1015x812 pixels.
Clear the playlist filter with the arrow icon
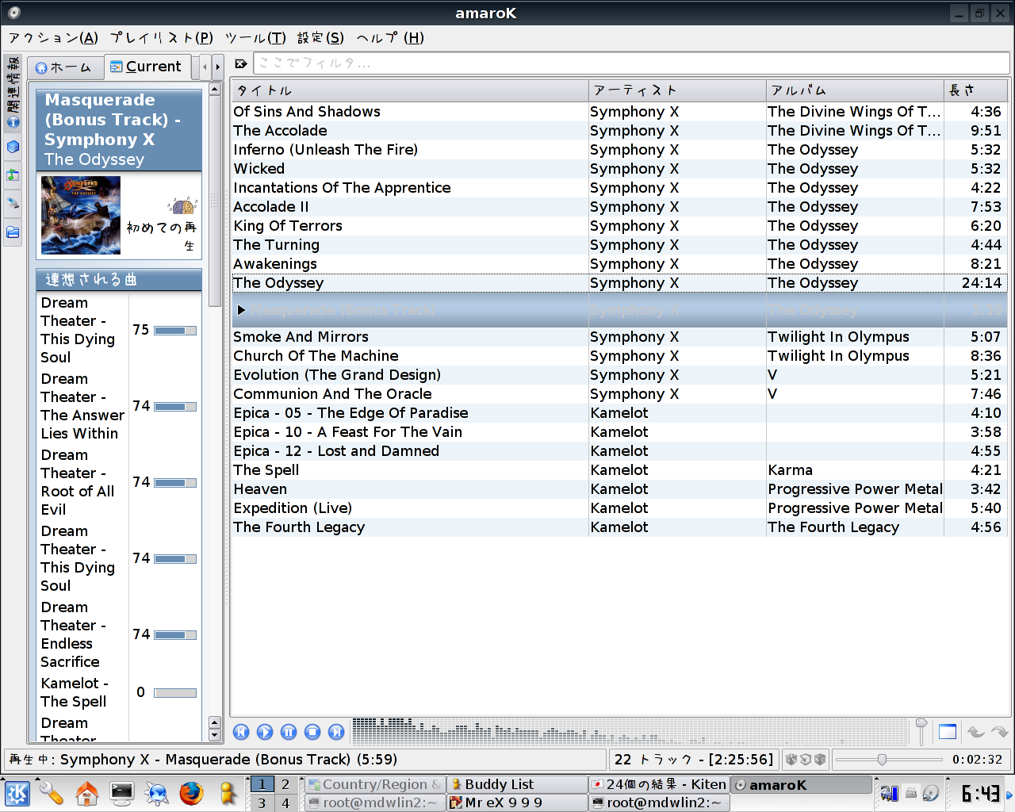[241, 63]
